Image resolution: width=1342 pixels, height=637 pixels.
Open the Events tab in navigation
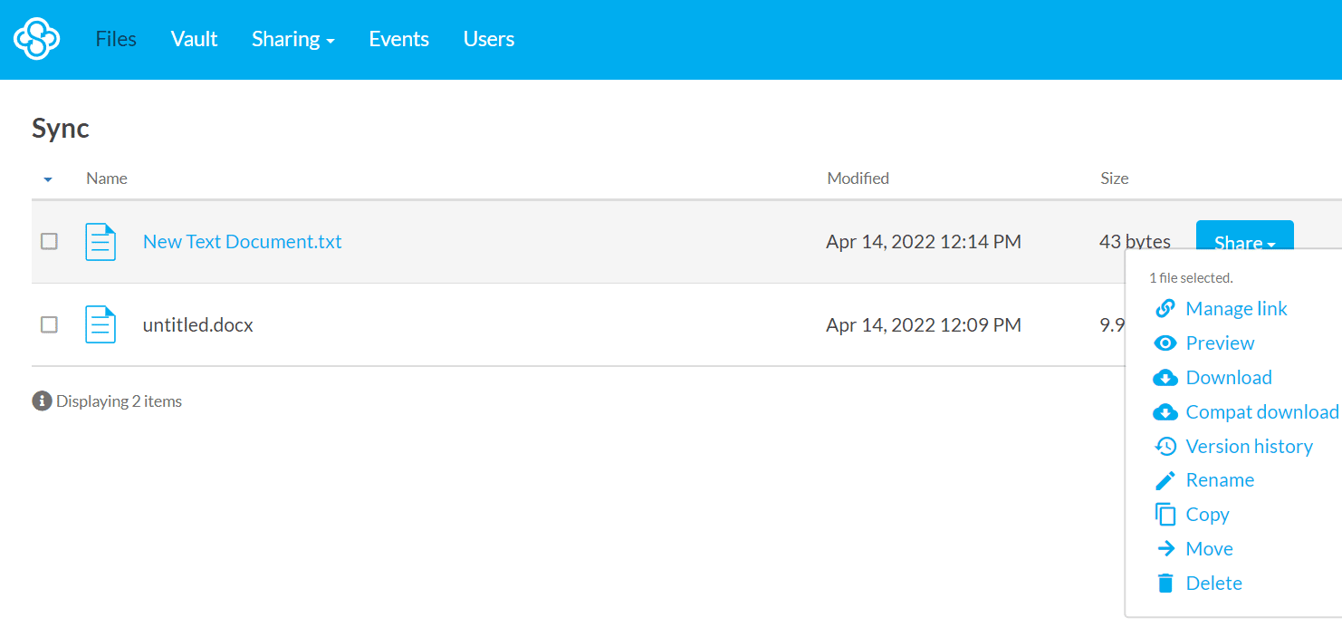pos(398,39)
